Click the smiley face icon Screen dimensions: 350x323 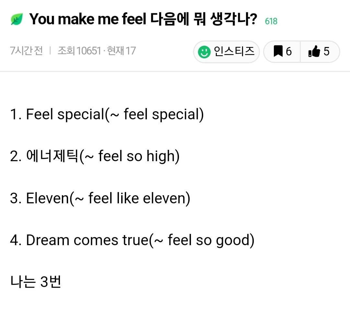204,52
